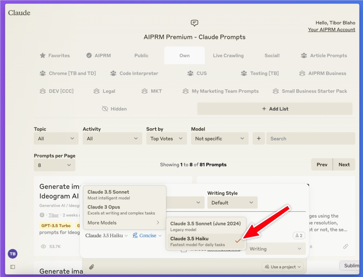
Task: Click the paperclip attachment icon
Action: (x=91, y=267)
